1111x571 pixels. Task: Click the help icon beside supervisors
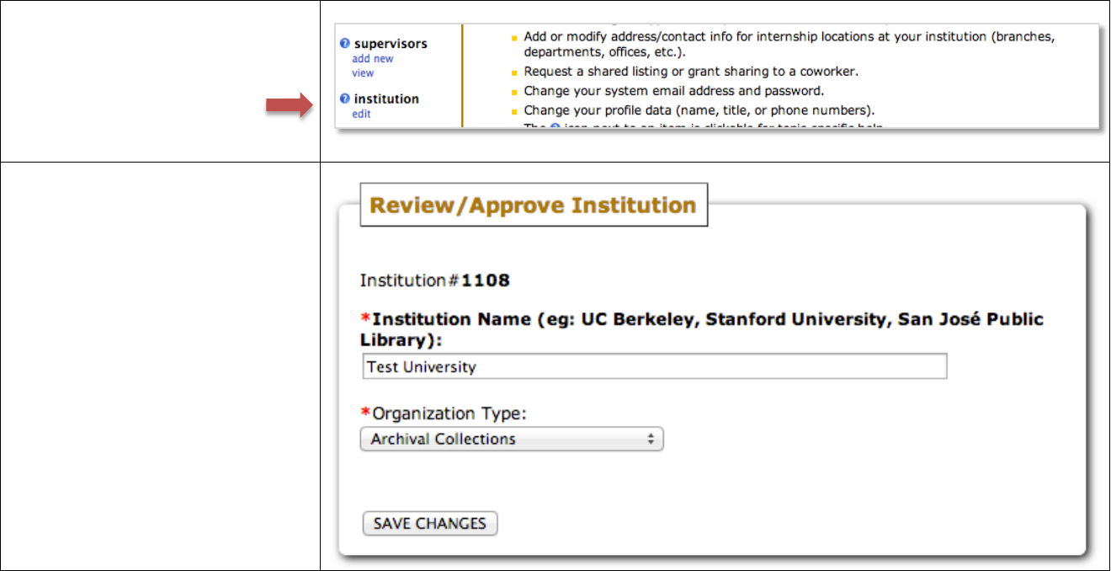[x=344, y=44]
